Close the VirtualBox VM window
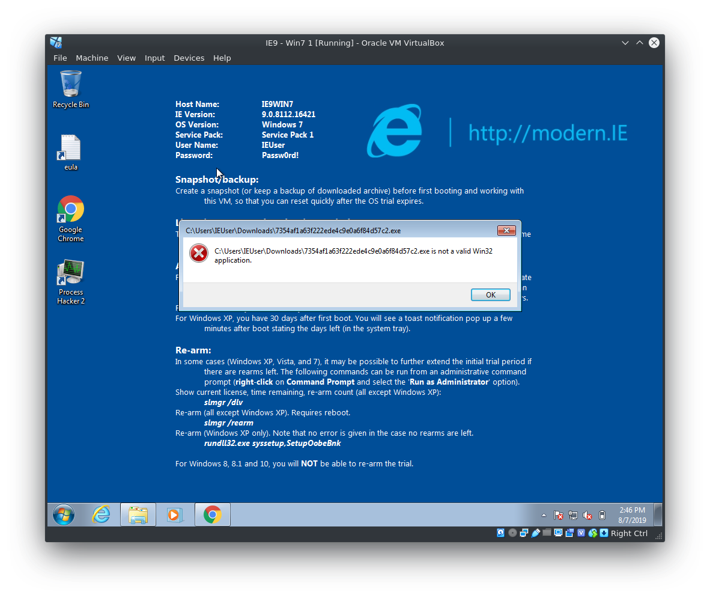Viewport: 710px width, 598px height. pos(654,43)
